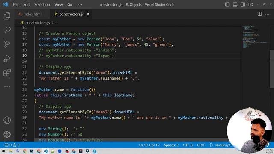Open the Figma icon in the taskbar
Image resolution: width=274 pixels, height=154 pixels.
click(x=80, y=151)
